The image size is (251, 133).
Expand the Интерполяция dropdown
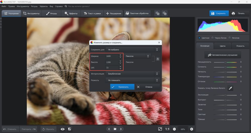click(x=133, y=74)
